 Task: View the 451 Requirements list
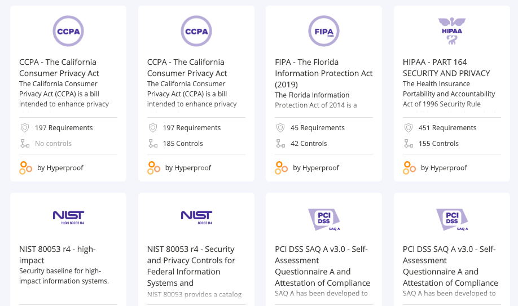[447, 128]
